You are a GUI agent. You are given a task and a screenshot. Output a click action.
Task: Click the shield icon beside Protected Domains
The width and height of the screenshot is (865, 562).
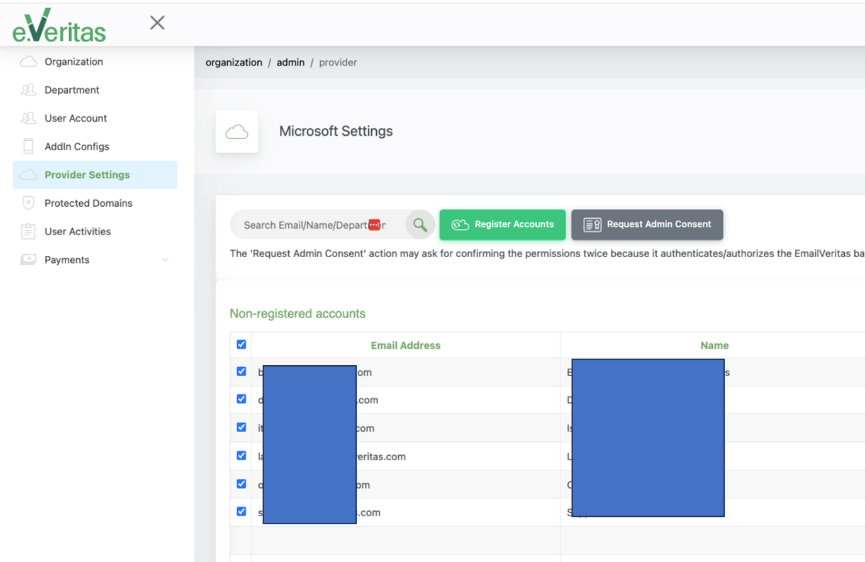(x=28, y=203)
